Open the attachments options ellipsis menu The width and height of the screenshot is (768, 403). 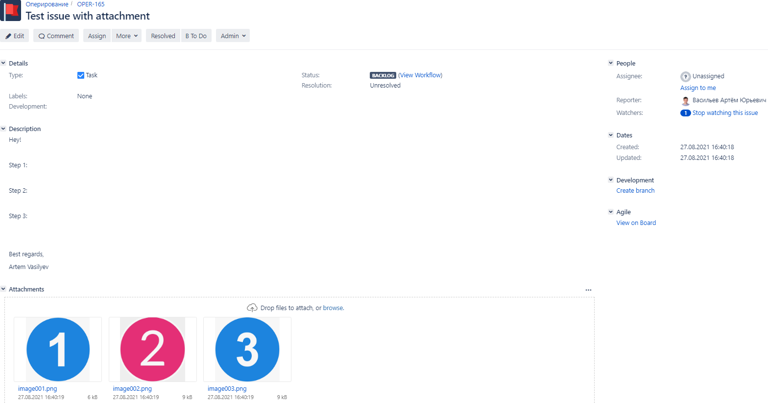(x=588, y=290)
